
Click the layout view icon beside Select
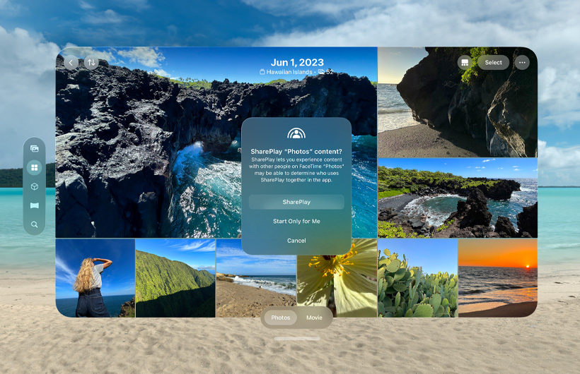tap(464, 62)
